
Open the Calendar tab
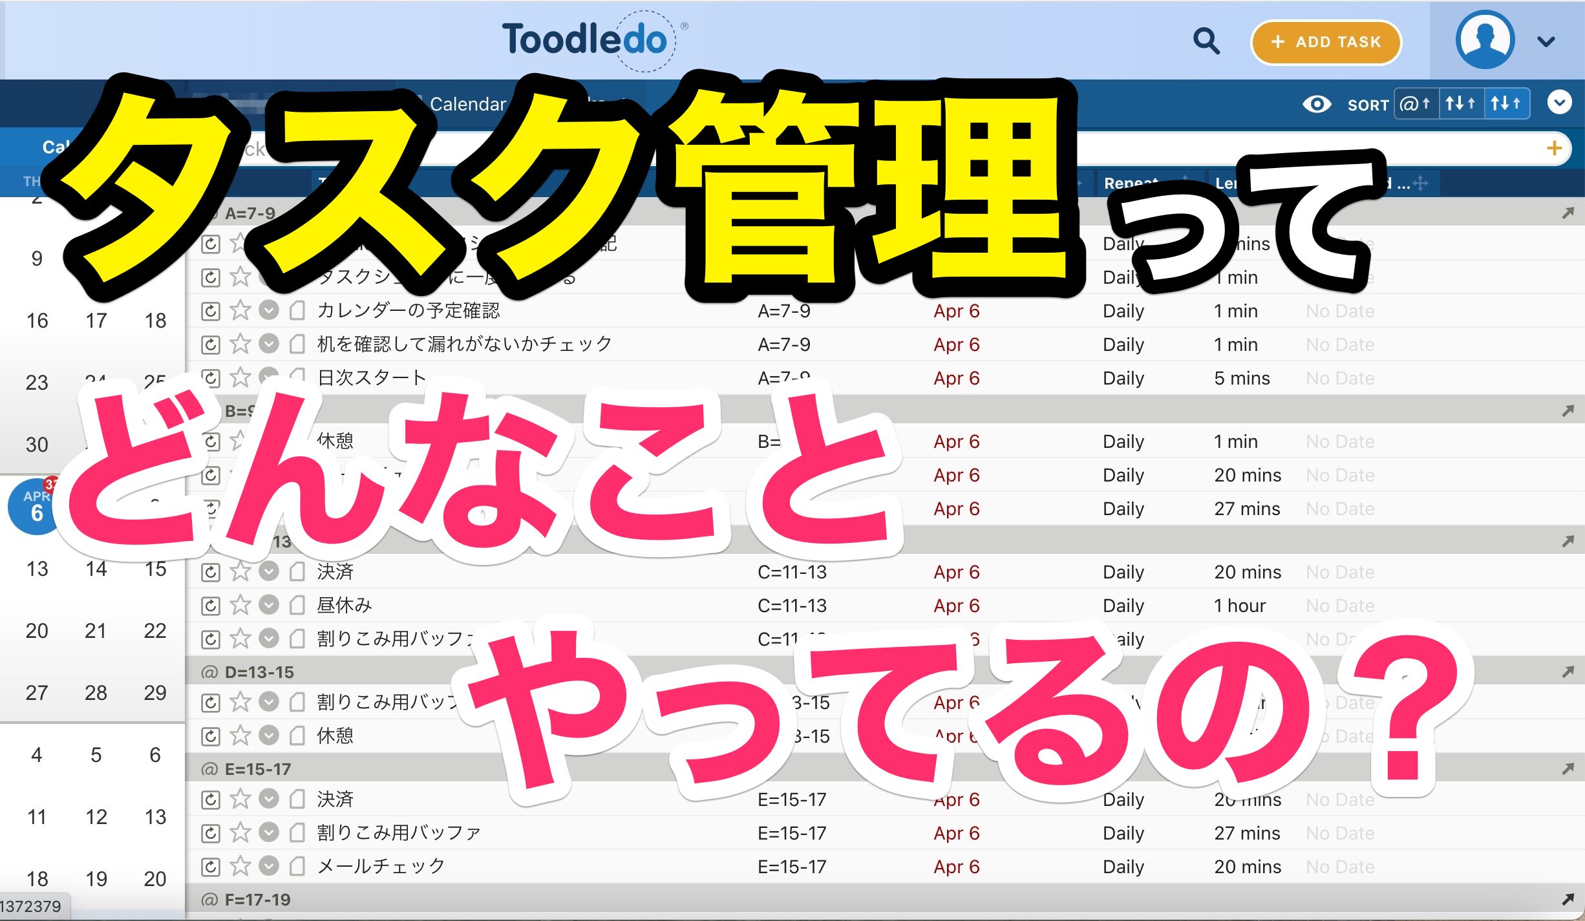[467, 104]
